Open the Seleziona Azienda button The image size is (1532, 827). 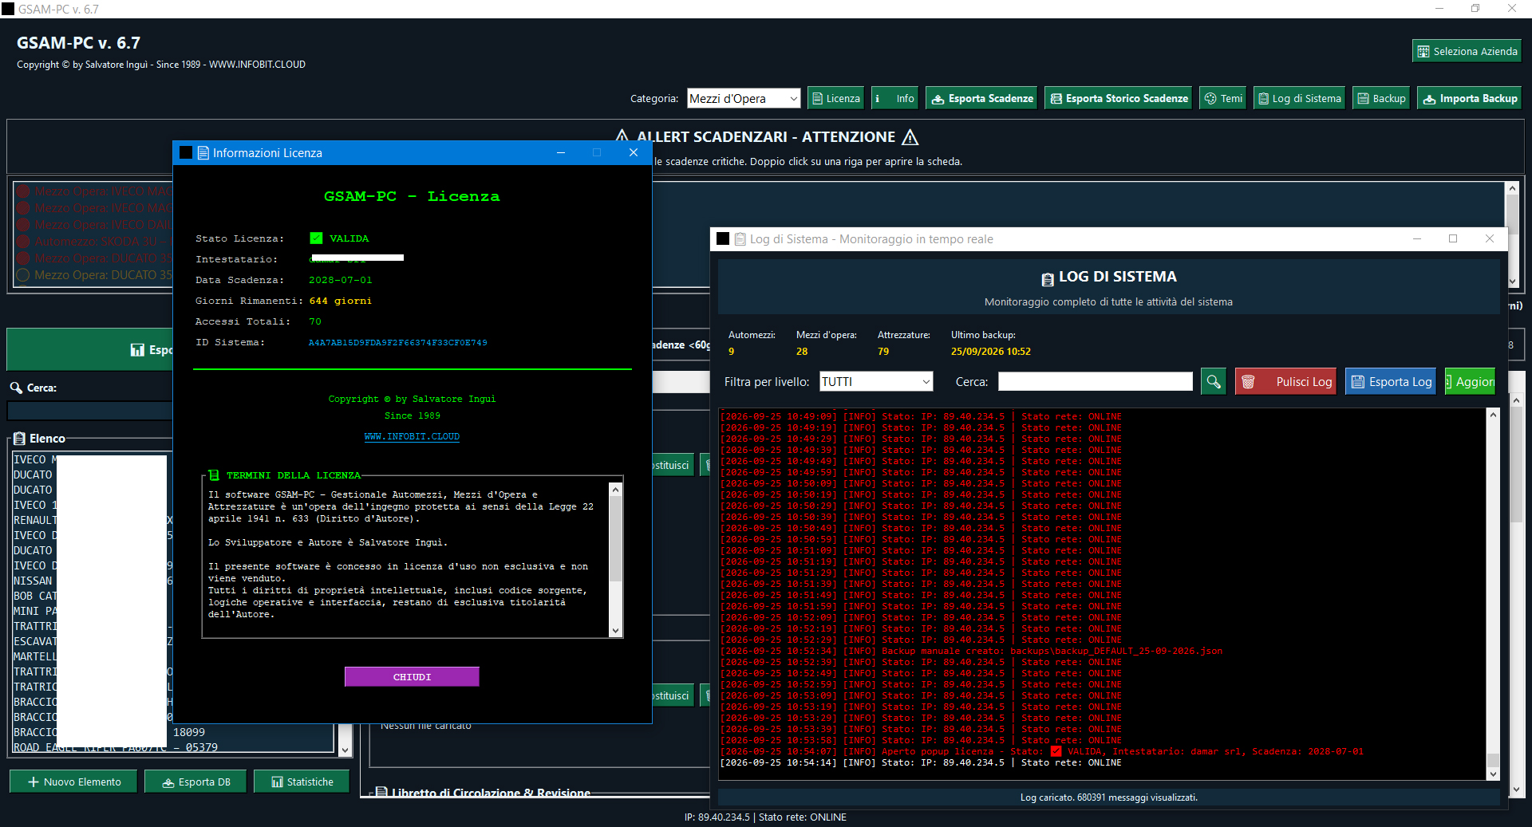(1467, 51)
